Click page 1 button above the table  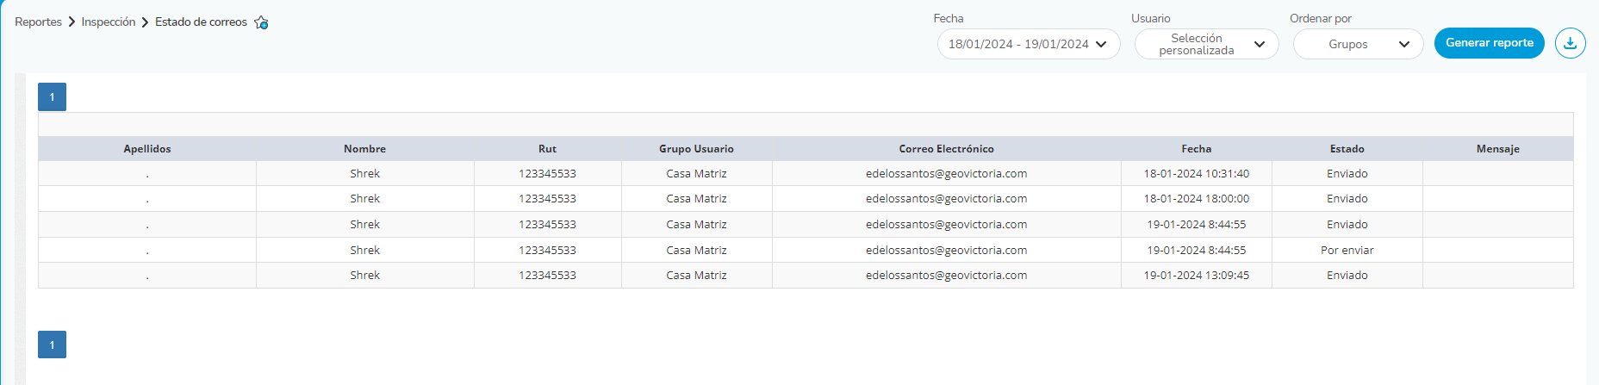[x=52, y=97]
